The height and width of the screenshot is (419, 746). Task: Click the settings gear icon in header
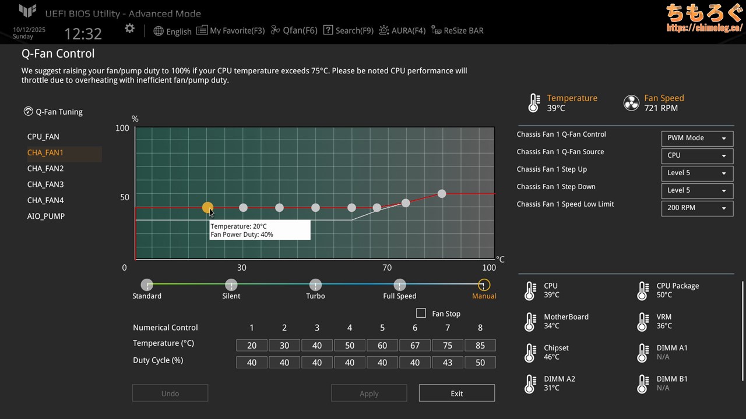pyautogui.click(x=129, y=29)
